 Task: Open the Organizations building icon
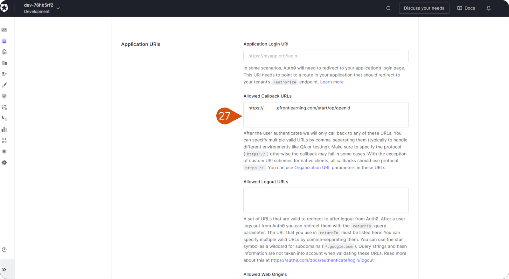4,63
